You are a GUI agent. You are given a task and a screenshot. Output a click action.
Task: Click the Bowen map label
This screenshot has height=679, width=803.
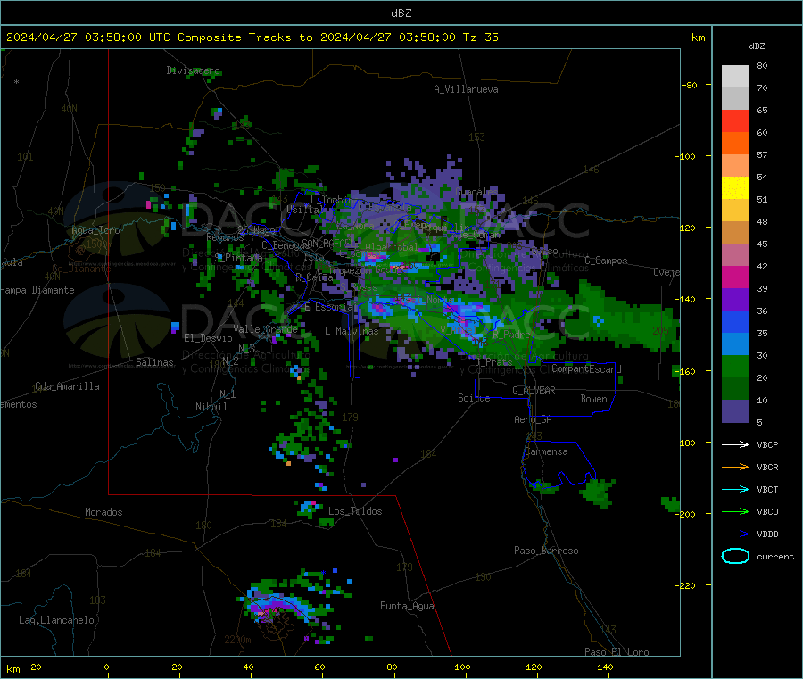coord(593,399)
